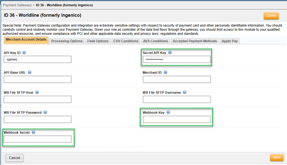The image size is (287, 165).
Task: Focus the API Key ID input field
Action: tap(37, 59)
